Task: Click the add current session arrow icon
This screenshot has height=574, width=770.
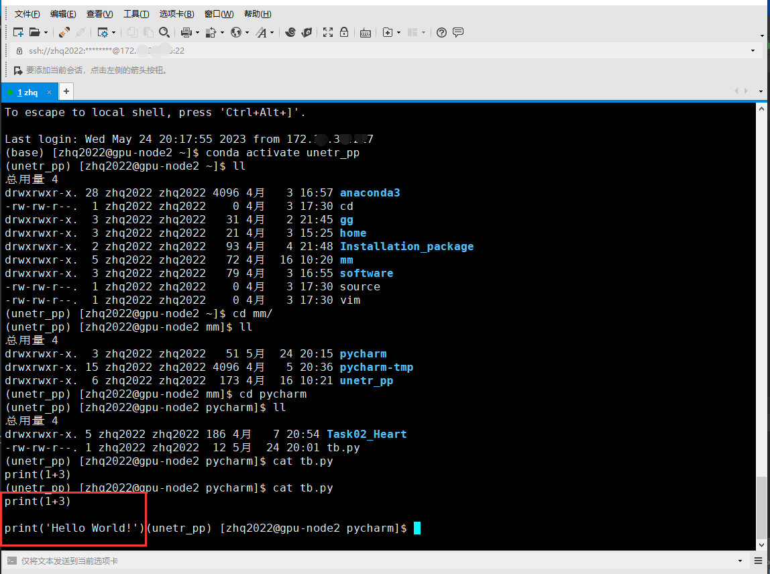Action: [x=18, y=70]
